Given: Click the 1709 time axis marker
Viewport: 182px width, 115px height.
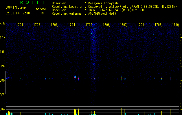Looking at the screenshot, I should [158, 25].
